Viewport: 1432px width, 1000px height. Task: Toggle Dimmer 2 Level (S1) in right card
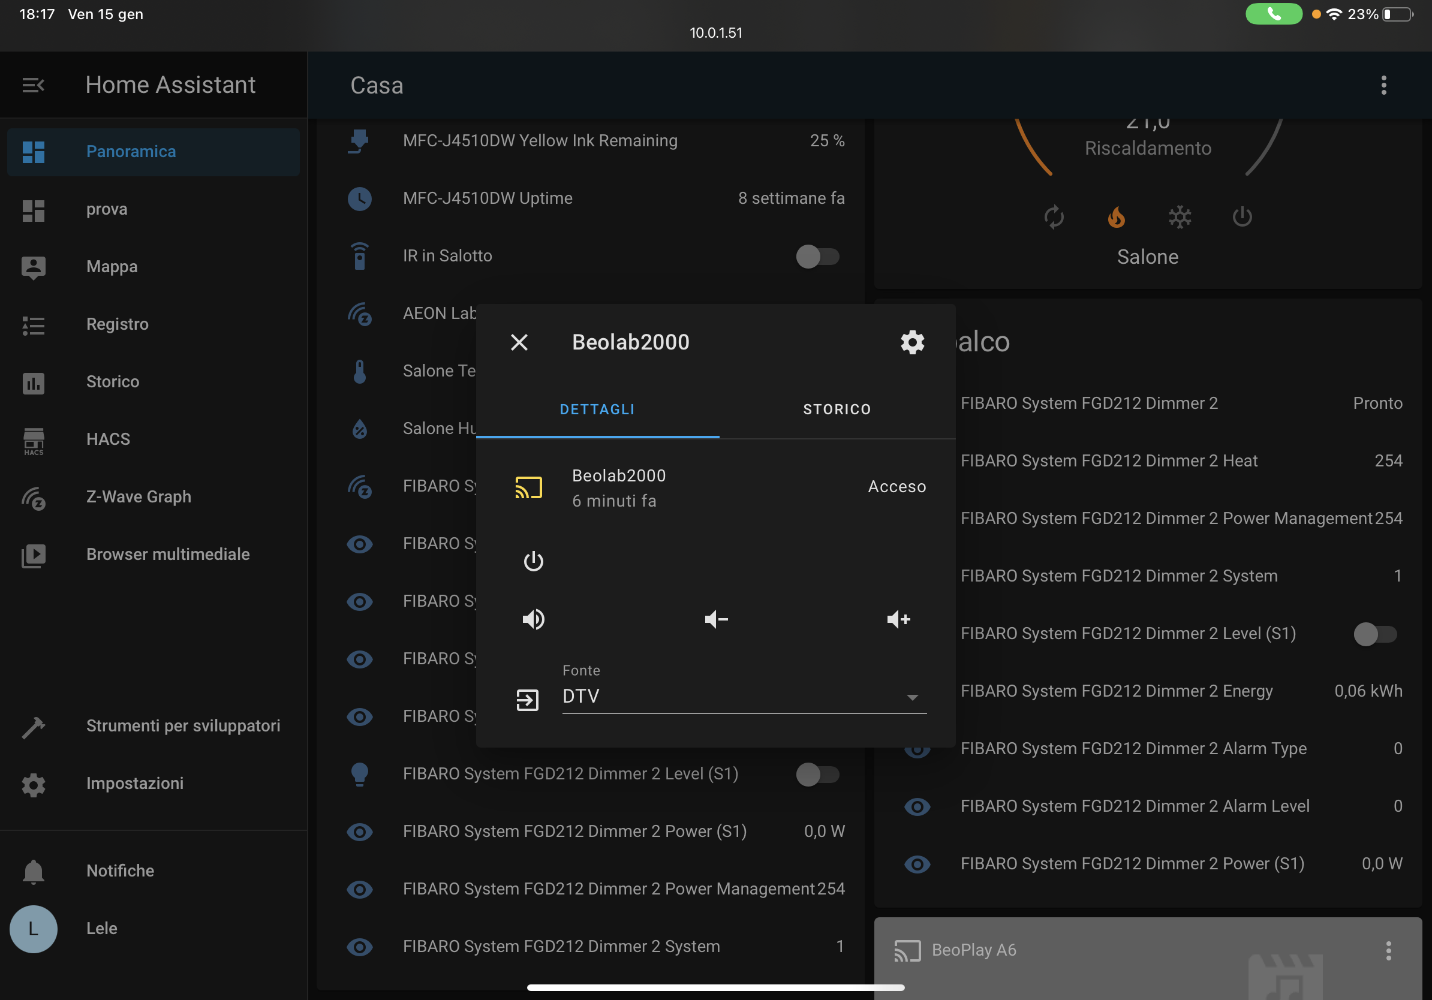click(1374, 634)
